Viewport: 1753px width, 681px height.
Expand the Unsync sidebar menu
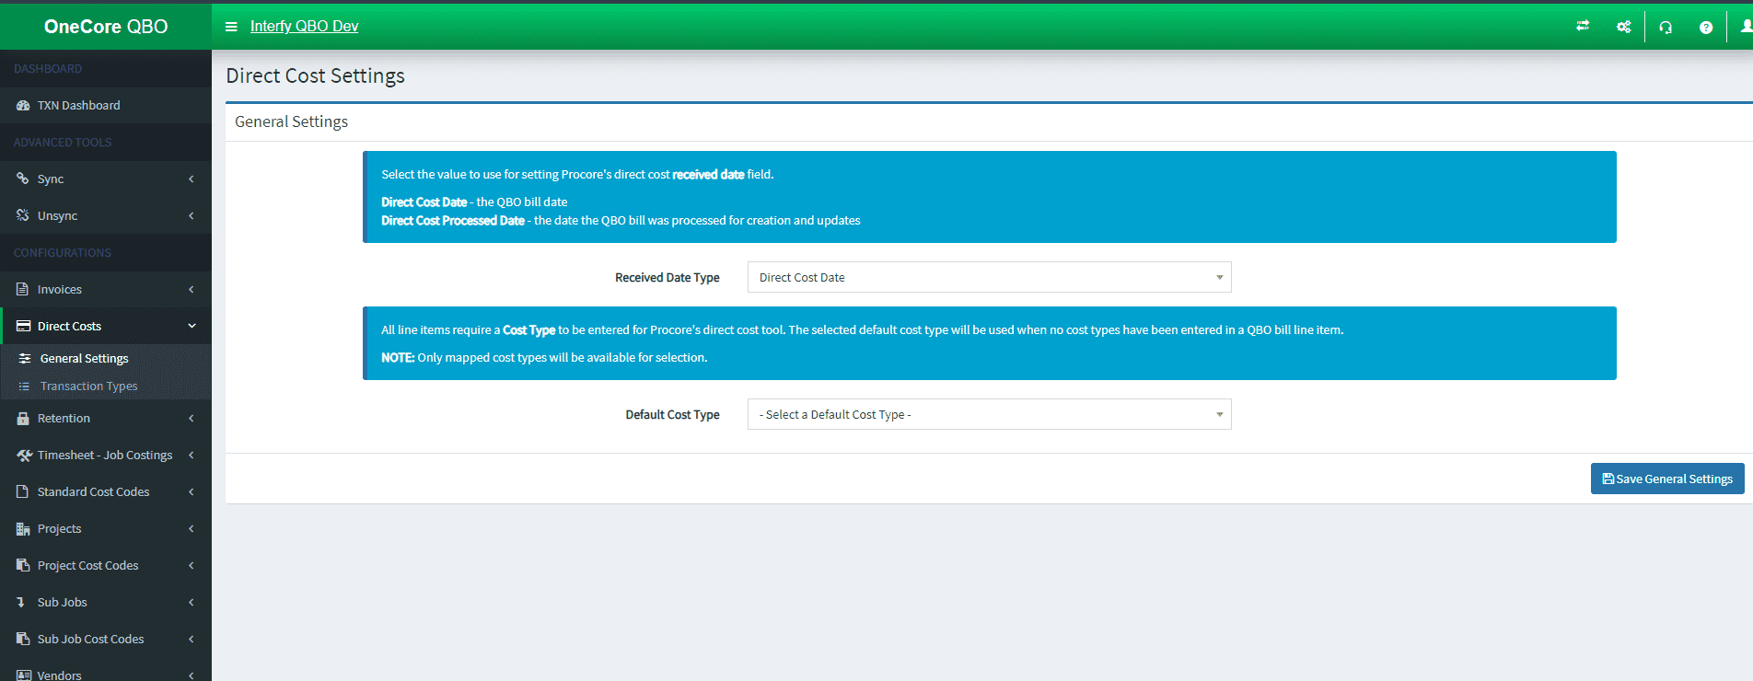[105, 216]
